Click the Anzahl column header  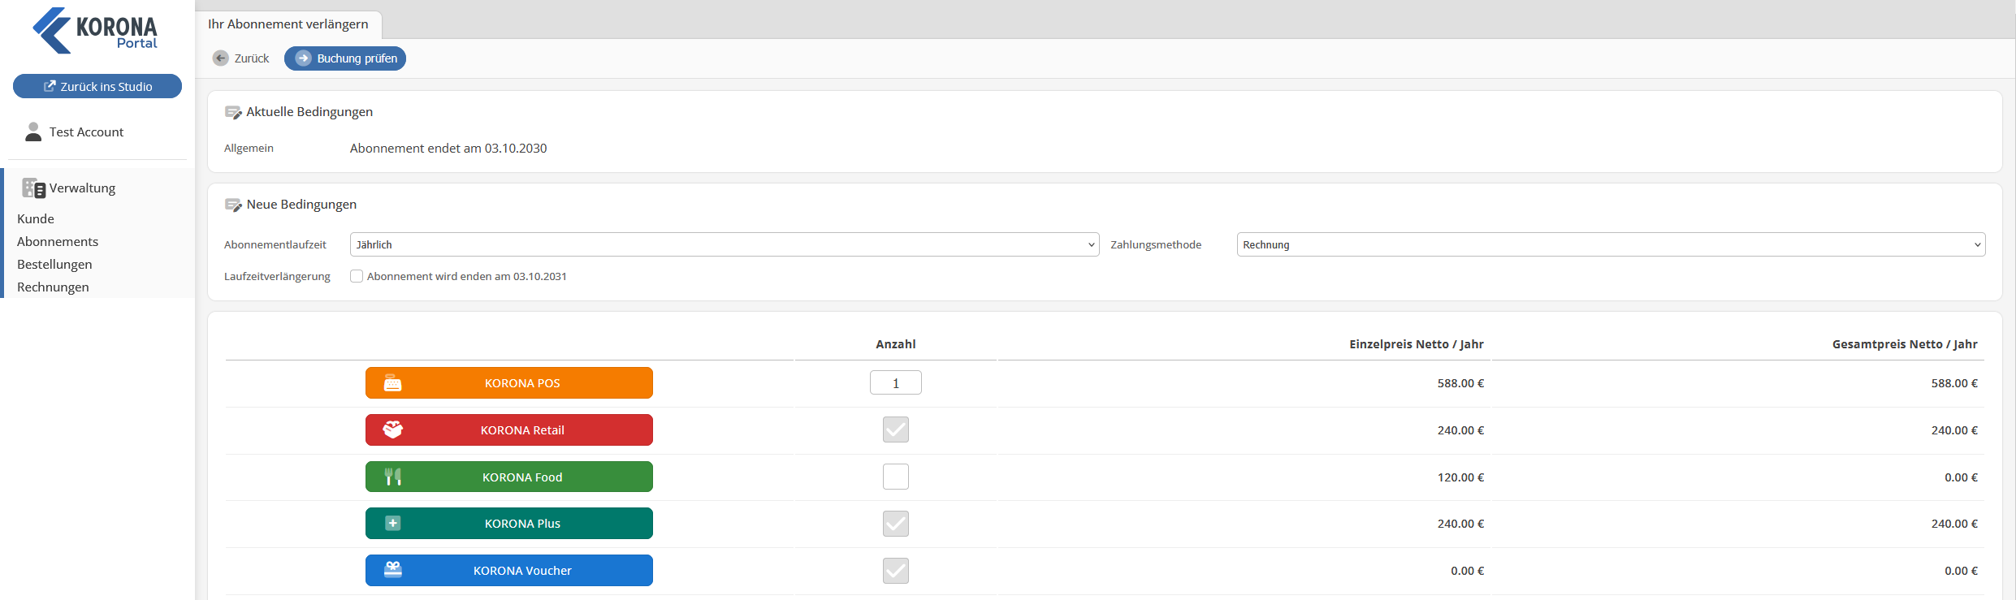point(896,344)
